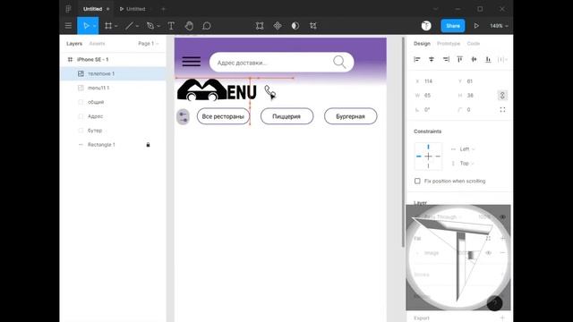Click the canvas hamburger menu graphic
573x322 pixels.
[x=191, y=62]
